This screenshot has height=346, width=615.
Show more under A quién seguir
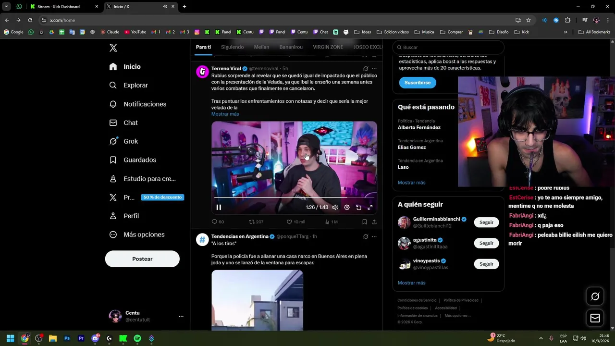coord(411,283)
